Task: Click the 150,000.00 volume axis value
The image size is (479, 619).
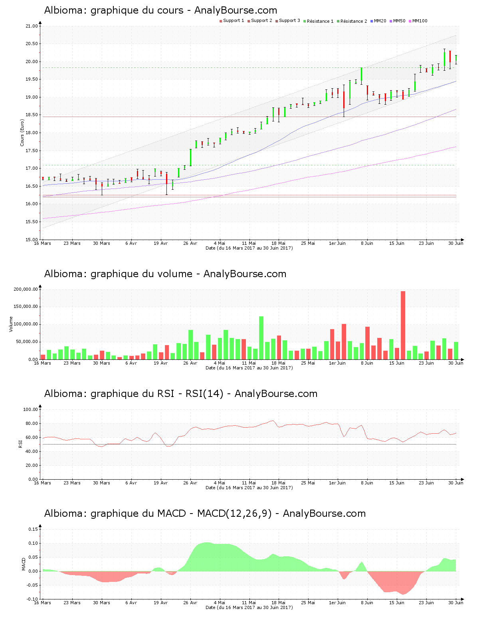Action: pyautogui.click(x=26, y=307)
